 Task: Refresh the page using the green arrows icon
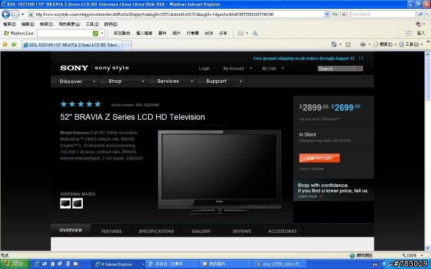coord(335,14)
